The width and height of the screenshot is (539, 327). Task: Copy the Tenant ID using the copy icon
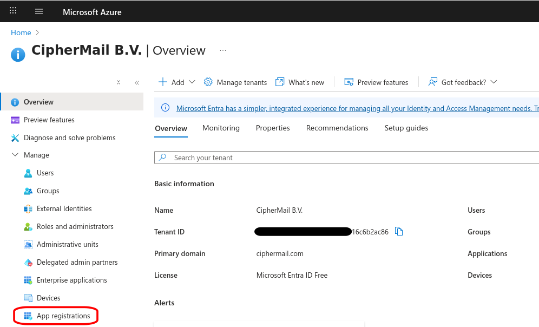click(x=399, y=231)
